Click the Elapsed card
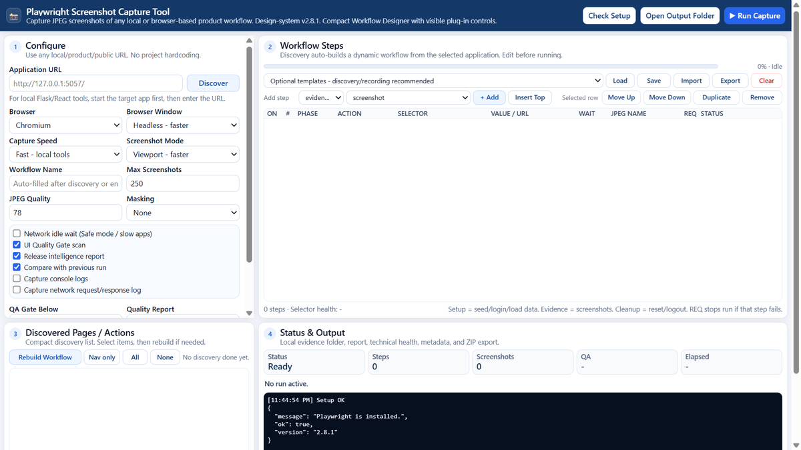Screen dimensions: 801x450 click(x=731, y=362)
